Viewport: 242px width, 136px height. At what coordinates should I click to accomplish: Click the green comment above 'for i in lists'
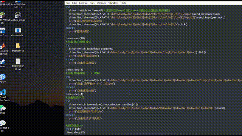coord(74,125)
